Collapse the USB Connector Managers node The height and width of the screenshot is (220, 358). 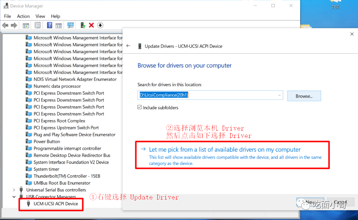14,197
